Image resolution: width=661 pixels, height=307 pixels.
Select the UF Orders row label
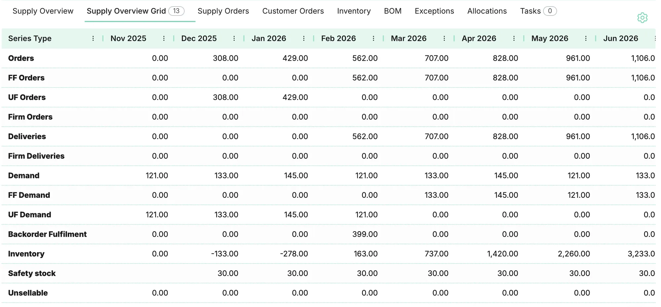27,97
